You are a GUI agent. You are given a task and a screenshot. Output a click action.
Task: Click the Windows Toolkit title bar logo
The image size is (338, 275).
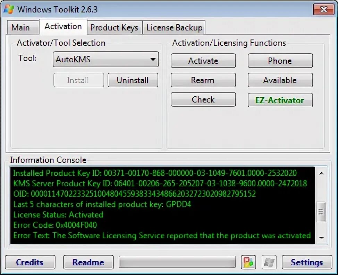(x=9, y=9)
